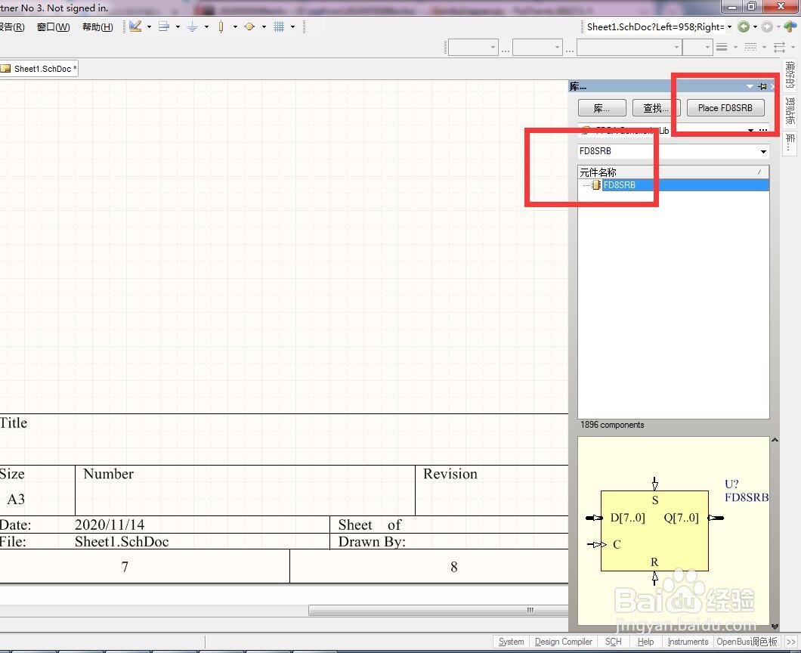The height and width of the screenshot is (653, 801).
Task: Select the grids toolbar icon
Action: 279,26
